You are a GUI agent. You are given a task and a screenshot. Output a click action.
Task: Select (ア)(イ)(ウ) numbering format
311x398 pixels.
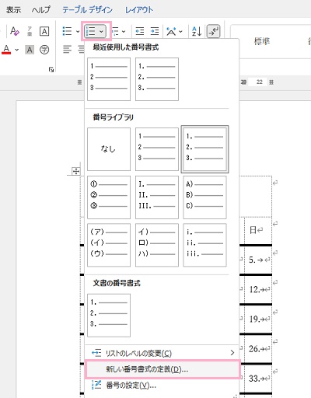pos(109,245)
